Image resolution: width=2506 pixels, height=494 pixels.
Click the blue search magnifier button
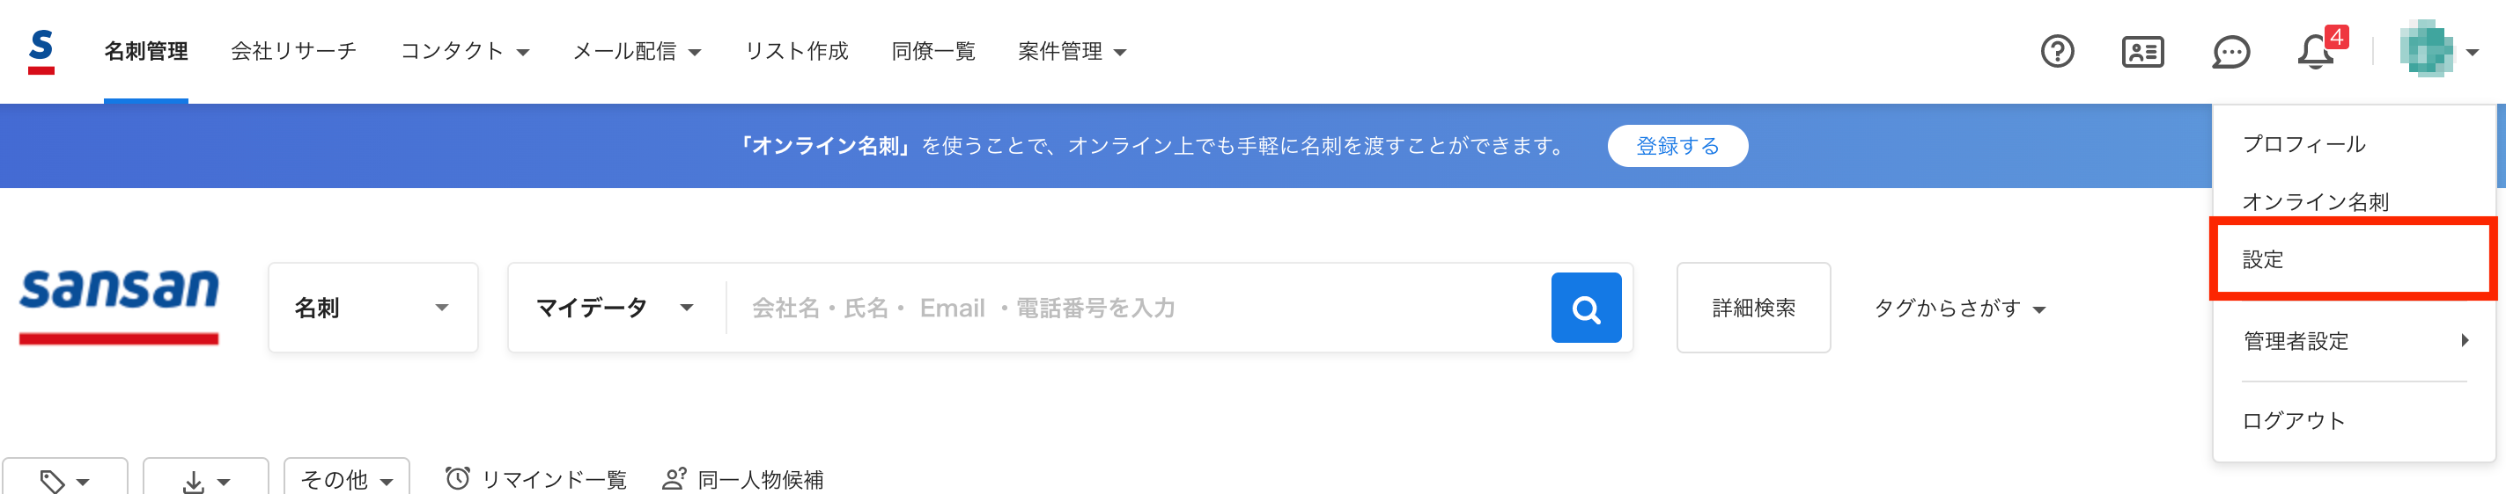(1586, 308)
